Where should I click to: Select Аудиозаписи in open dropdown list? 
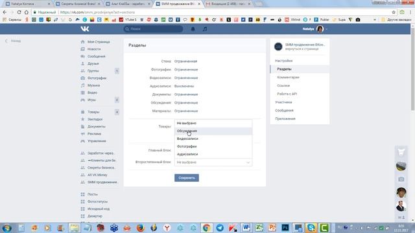(213, 154)
